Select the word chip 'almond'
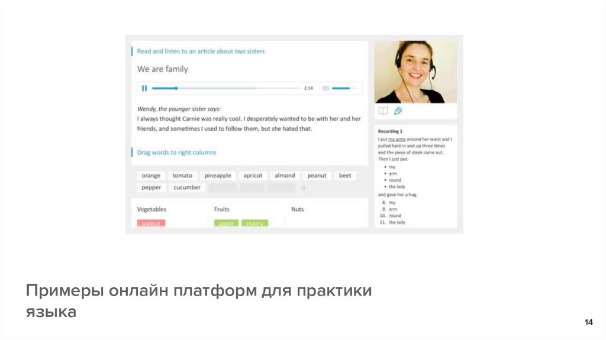The width and height of the screenshot is (606, 340). pyautogui.click(x=285, y=175)
